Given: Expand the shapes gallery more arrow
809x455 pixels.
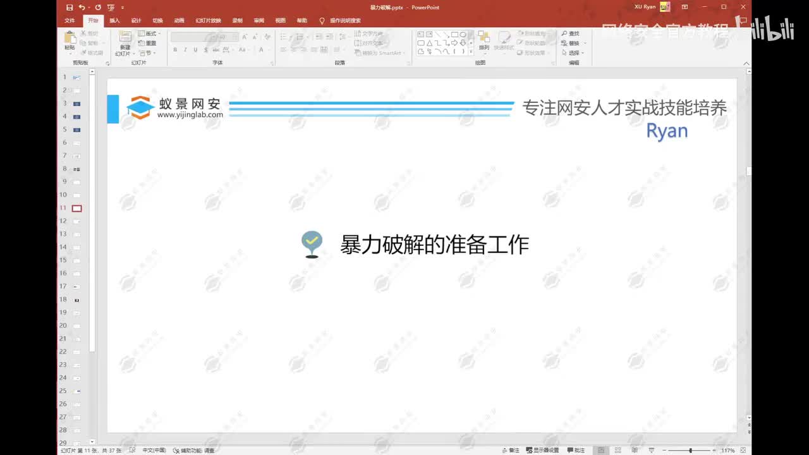Looking at the screenshot, I should (471, 52).
